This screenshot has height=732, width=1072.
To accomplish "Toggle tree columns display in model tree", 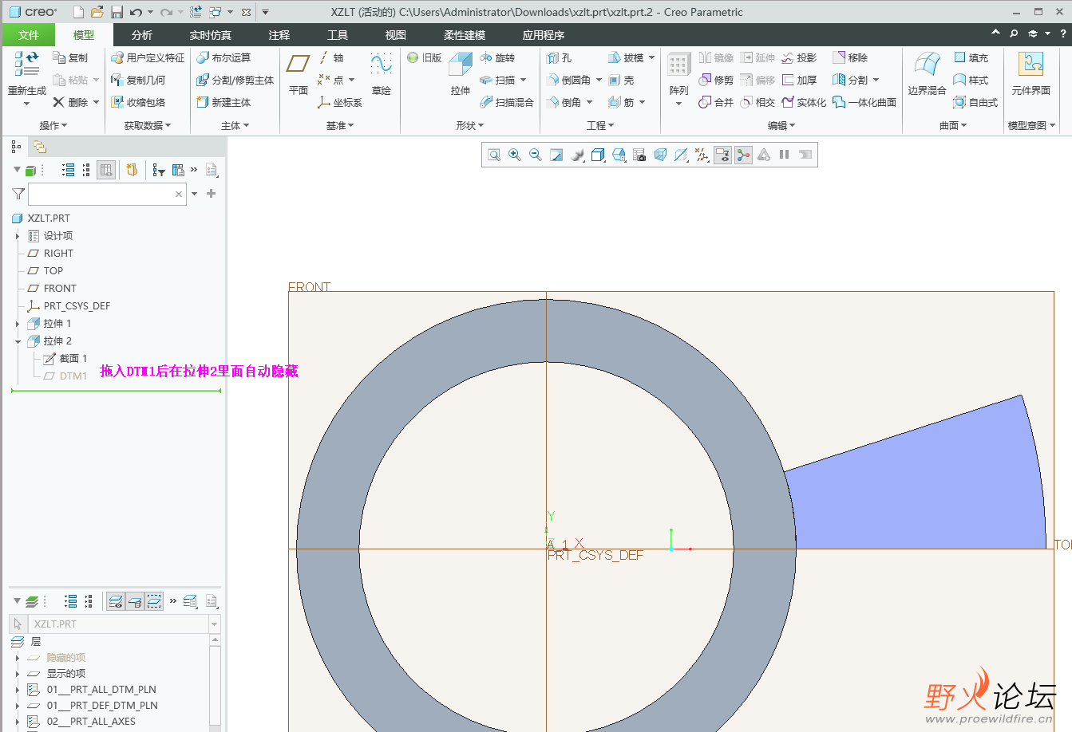I will [106, 170].
